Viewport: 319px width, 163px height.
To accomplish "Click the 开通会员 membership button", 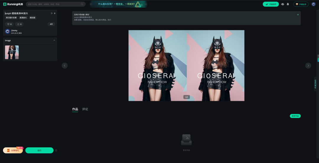I will 301,4.
